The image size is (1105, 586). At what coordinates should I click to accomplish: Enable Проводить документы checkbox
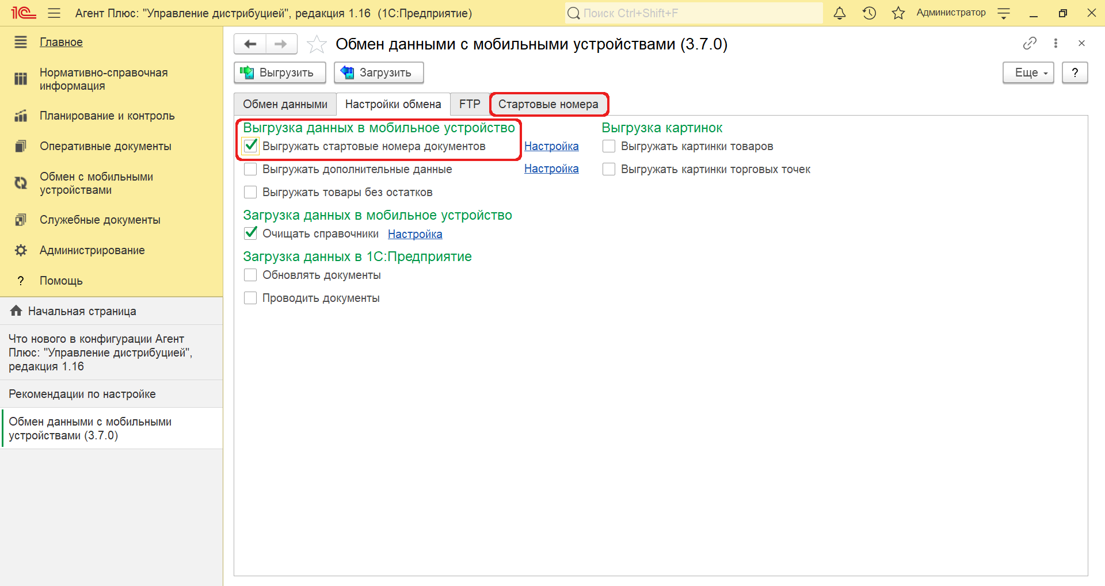click(250, 298)
